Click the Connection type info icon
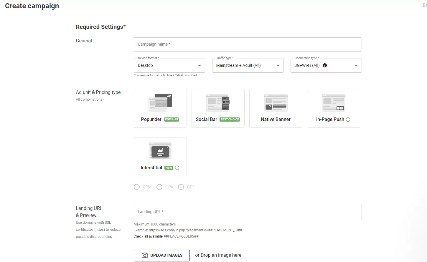Screen dimensions: 427x262 pos(325,65)
